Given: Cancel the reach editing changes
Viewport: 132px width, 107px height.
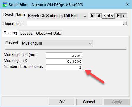Looking at the screenshot, I should 89,102.
